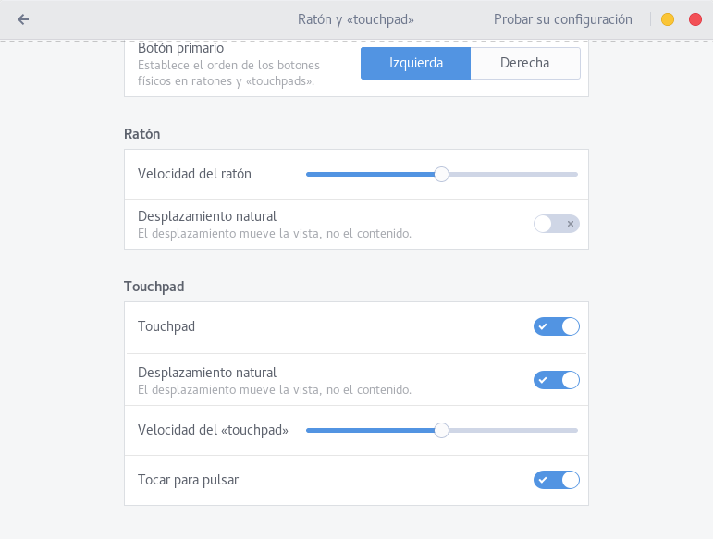The height and width of the screenshot is (539, 713).
Task: Click the Botón primario description text
Action: pos(226,73)
